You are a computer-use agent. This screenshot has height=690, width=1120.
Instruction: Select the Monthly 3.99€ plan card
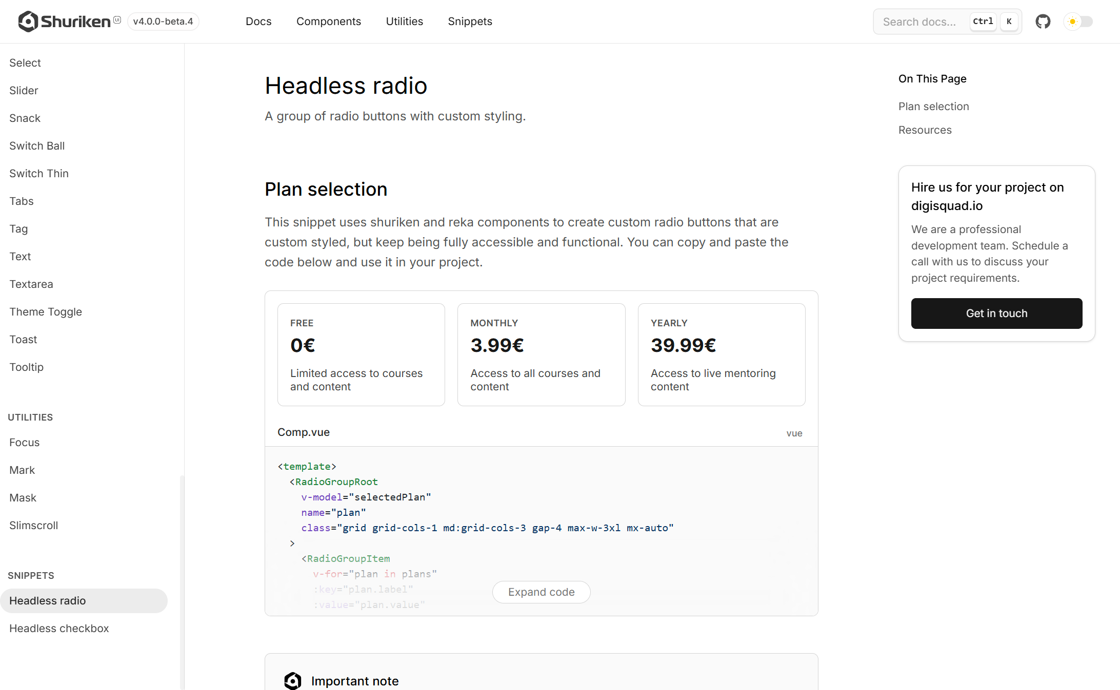pyautogui.click(x=541, y=354)
